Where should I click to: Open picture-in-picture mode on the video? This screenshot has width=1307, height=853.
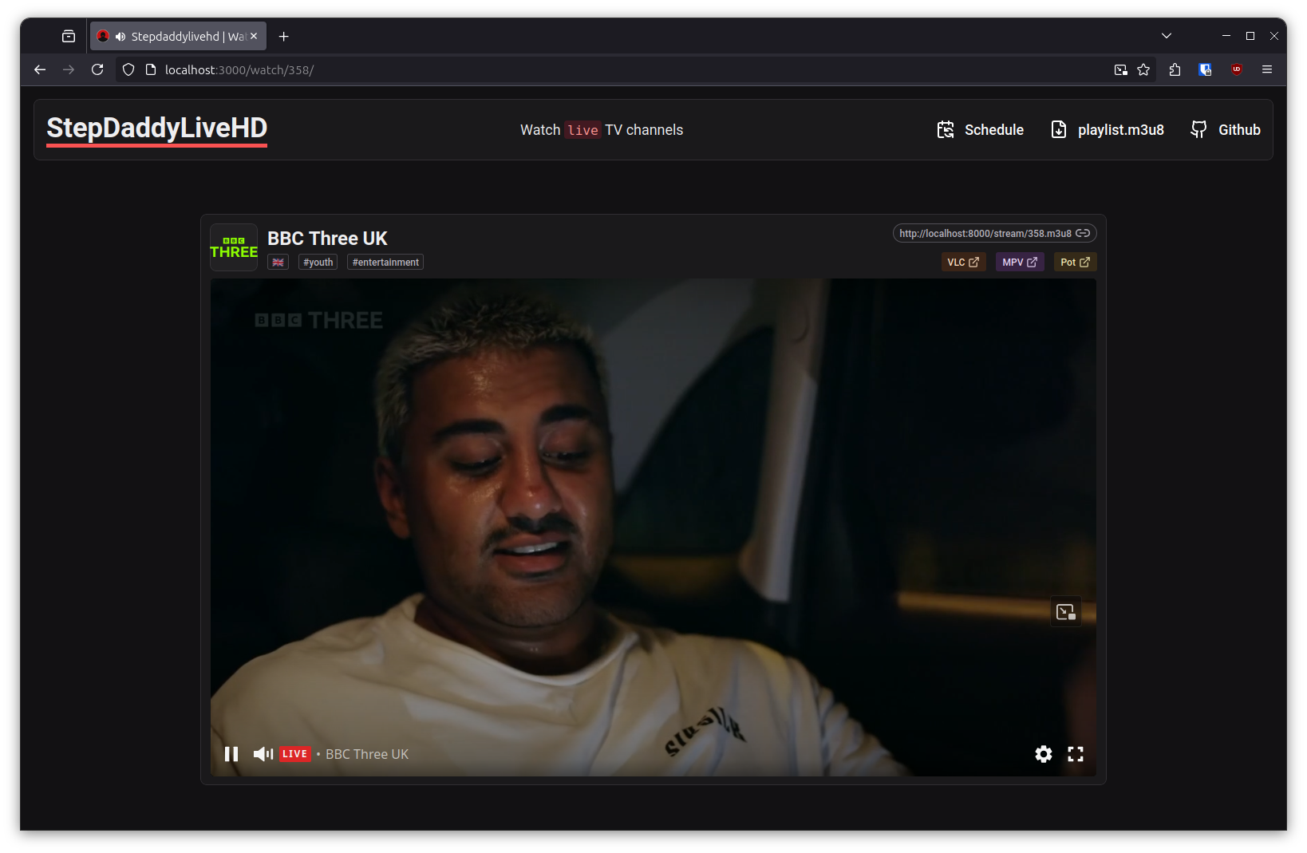1065,611
